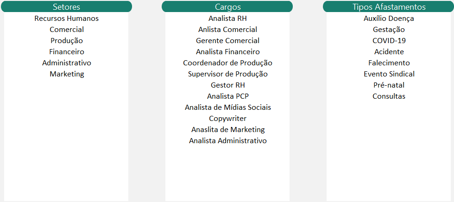
Task: Choose the Administrativo sector entry
Action: 66,63
